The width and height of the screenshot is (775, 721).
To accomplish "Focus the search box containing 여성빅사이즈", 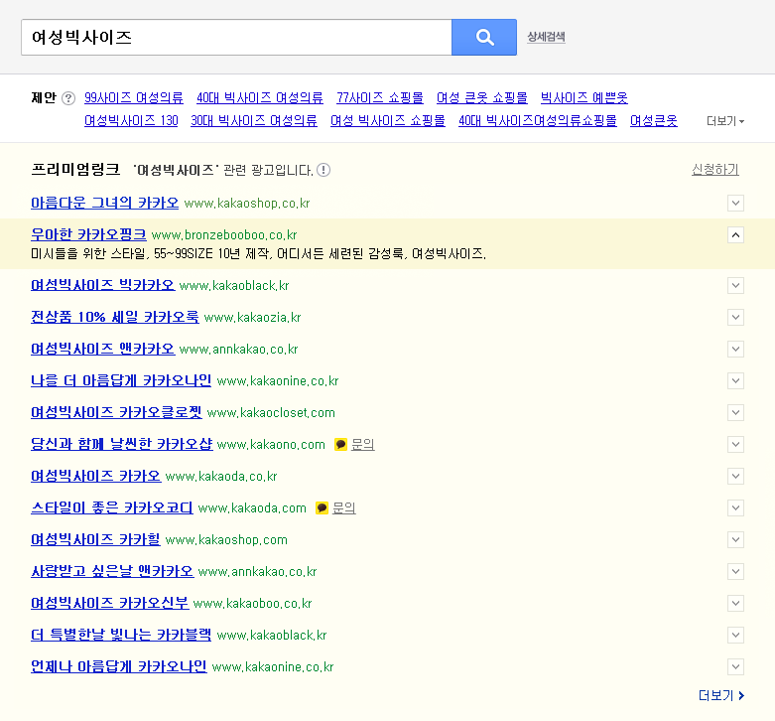I will click(236, 37).
